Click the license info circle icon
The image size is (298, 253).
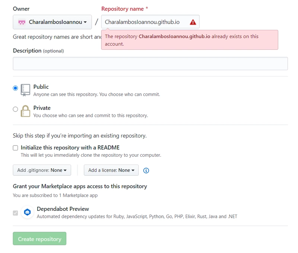pyautogui.click(x=146, y=171)
